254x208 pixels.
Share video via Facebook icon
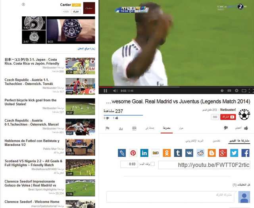pyautogui.click(x=245, y=153)
